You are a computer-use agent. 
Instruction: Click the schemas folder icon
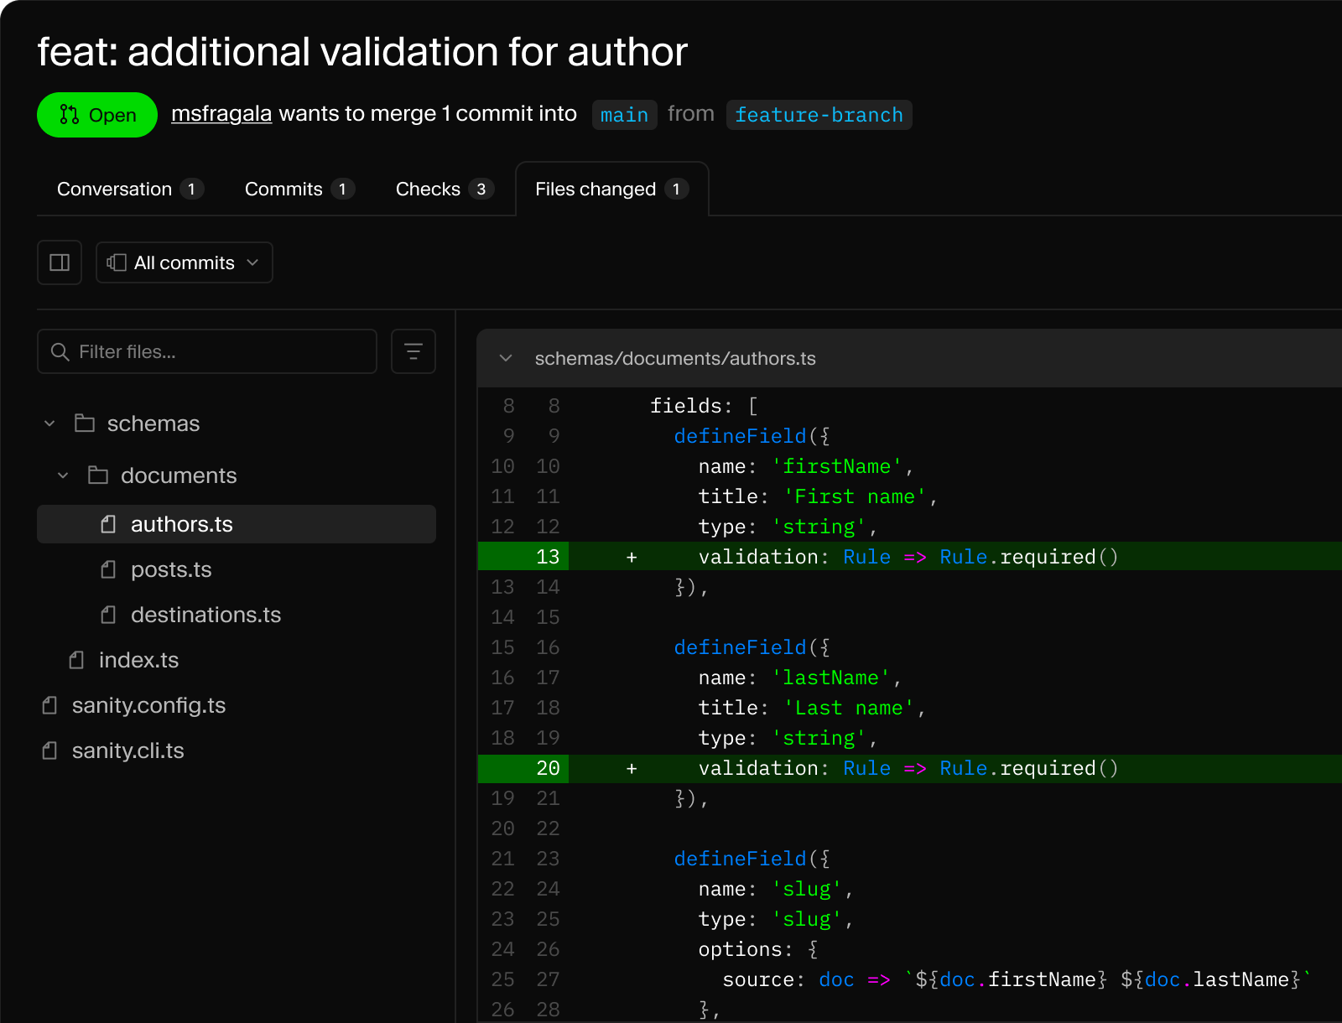point(85,423)
